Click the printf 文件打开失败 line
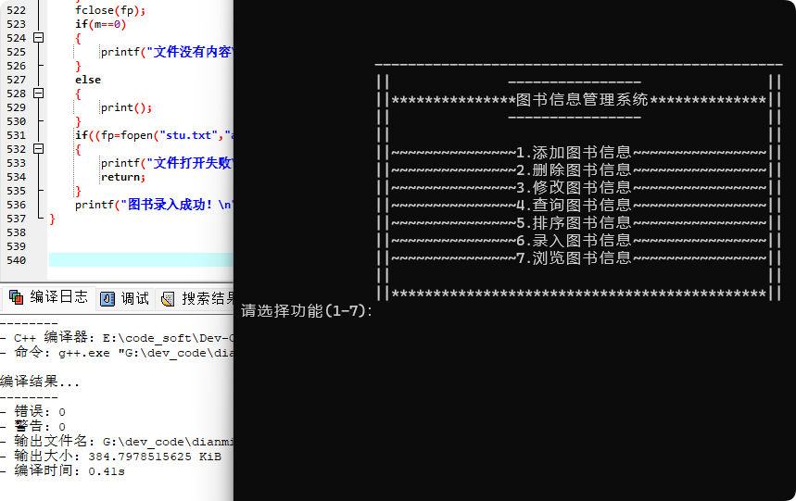 (x=167, y=163)
